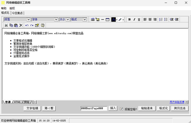The height and width of the screenshot is (123, 191).
Task: Click the Paste clipboard icon
Action: click(x=16, y=25)
